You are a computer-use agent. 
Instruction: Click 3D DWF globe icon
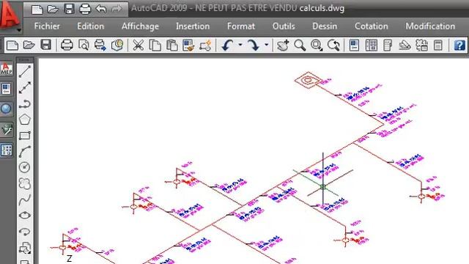(x=117, y=45)
